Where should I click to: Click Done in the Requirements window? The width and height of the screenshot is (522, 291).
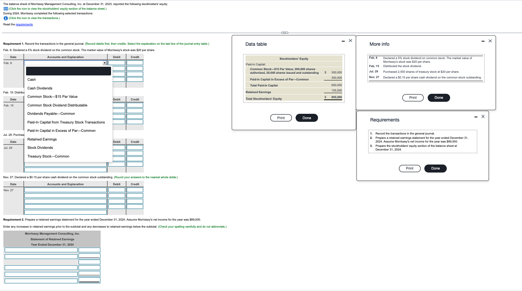click(435, 168)
